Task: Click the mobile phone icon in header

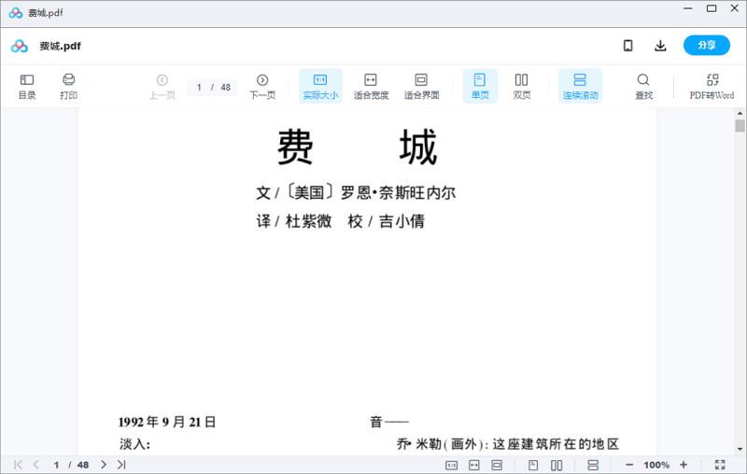Action: [x=628, y=46]
